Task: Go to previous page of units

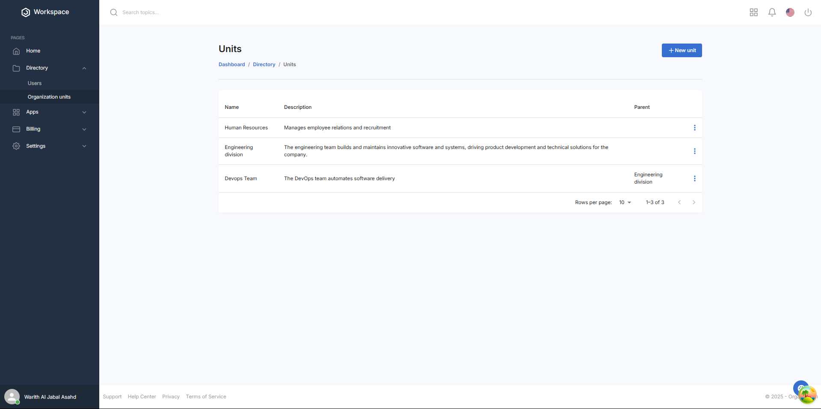Action: coord(679,202)
